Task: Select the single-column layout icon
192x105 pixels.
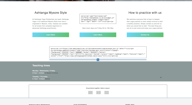Action: 90,92
